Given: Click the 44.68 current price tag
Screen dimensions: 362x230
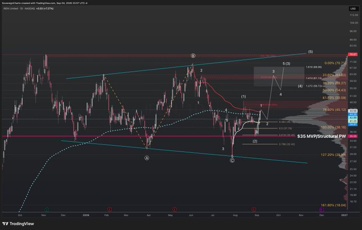Looking at the screenshot, I should (x=353, y=111).
